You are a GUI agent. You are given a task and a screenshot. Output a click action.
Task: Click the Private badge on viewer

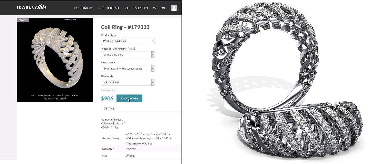click(23, 20)
